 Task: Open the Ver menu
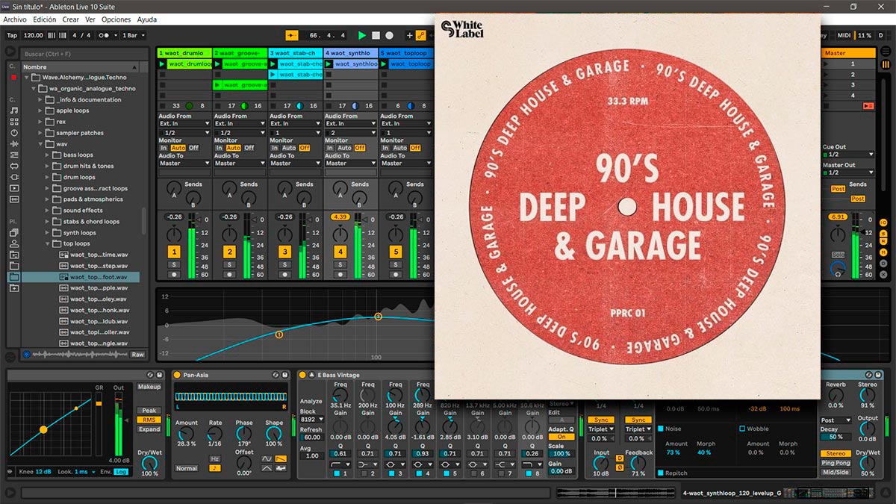(90, 19)
